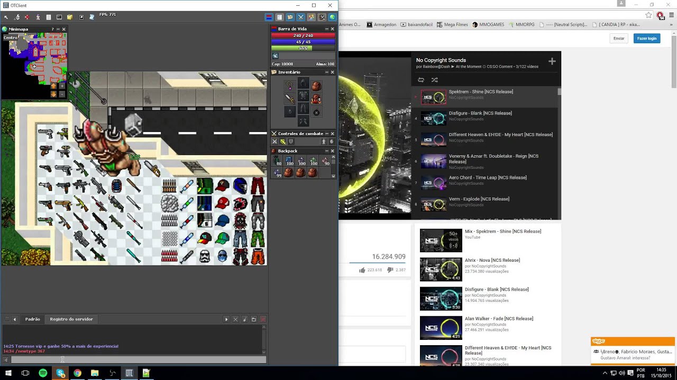Click into the chat text input field
Image resolution: width=677 pixels, height=380 pixels.
[x=139, y=360]
